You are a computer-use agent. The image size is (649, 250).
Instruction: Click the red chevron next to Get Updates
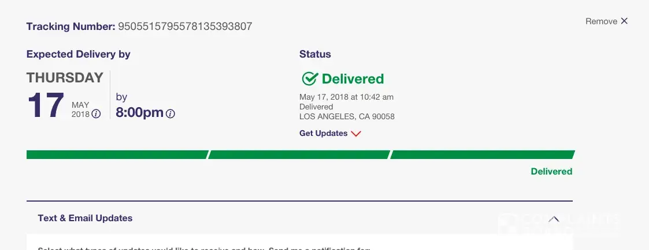[x=356, y=134]
